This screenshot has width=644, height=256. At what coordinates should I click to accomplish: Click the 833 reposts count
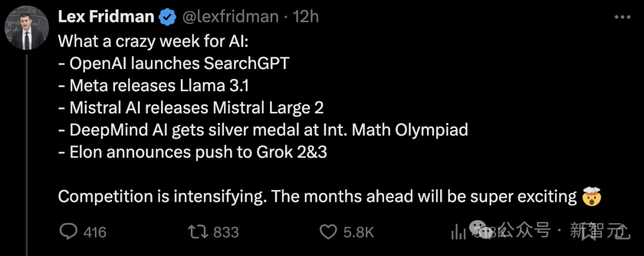pyautogui.click(x=226, y=233)
